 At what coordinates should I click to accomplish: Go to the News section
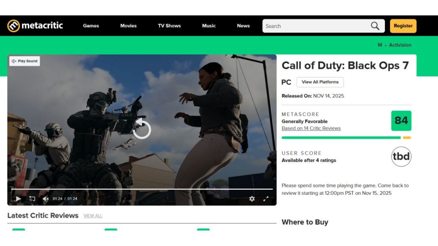[x=243, y=26]
